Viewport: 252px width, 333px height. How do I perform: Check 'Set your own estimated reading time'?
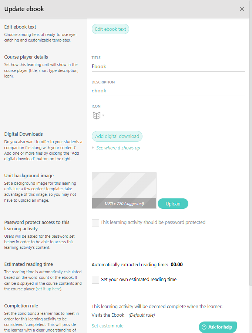95,279
